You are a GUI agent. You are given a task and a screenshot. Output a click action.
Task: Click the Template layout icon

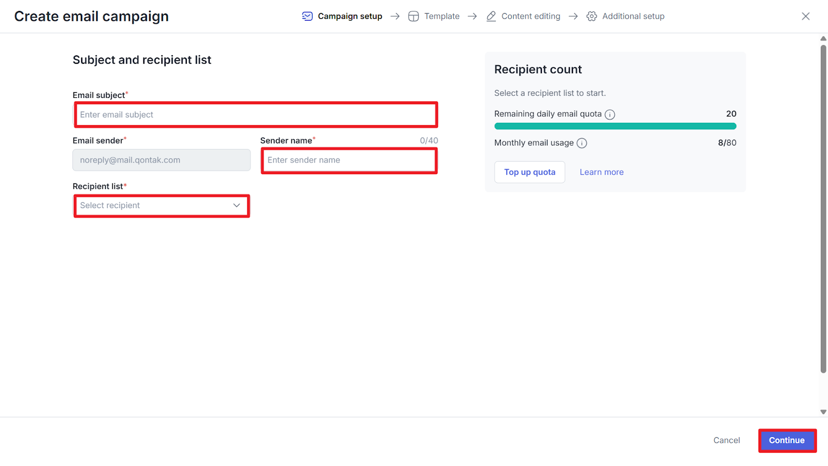click(413, 16)
